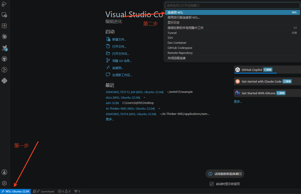The height and width of the screenshot is (194, 301).
Task: Select SSH remote option
Action: (x=232, y=38)
